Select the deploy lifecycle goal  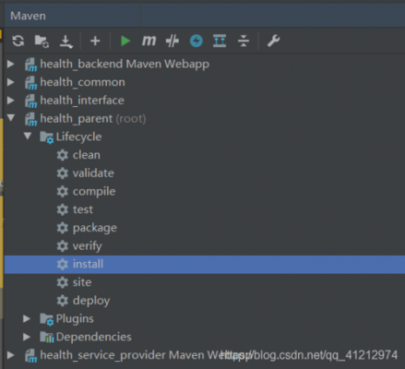pos(91,301)
